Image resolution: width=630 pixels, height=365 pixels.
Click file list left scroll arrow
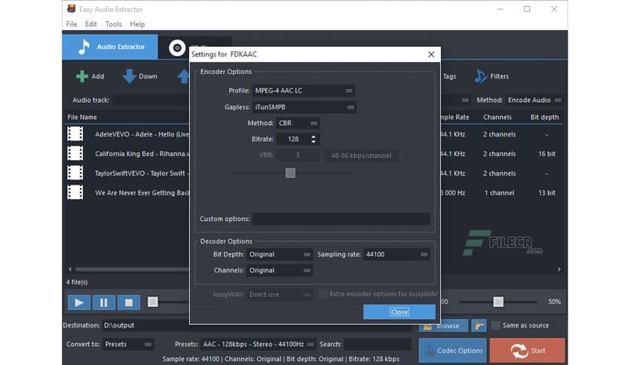click(70, 269)
